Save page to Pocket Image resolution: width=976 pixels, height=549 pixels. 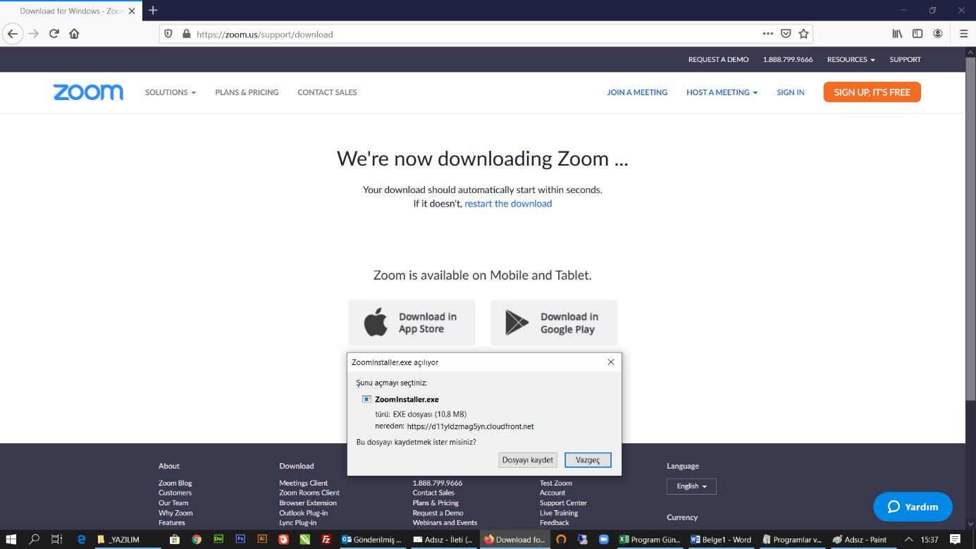click(786, 33)
